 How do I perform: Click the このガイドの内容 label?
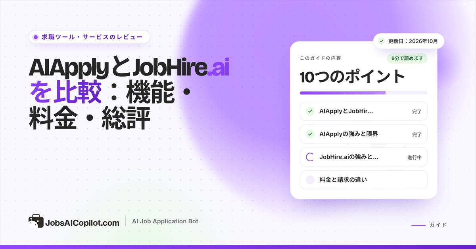tap(320, 58)
